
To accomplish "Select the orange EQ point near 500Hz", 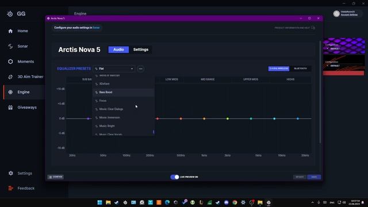I will [181, 119].
